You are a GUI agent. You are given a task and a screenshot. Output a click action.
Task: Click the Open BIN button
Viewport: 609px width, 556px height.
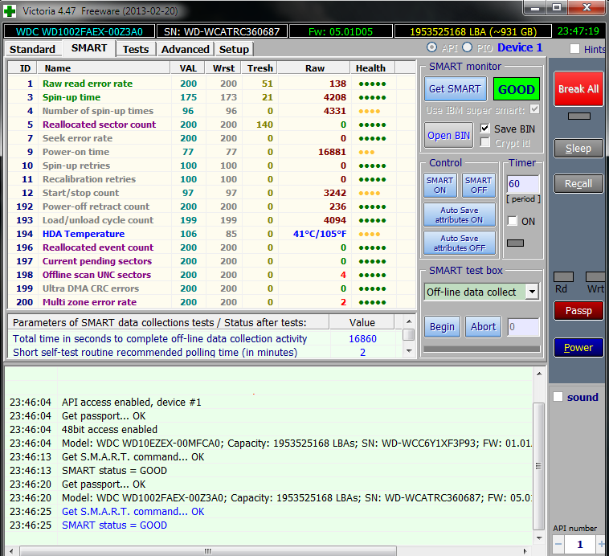[448, 135]
